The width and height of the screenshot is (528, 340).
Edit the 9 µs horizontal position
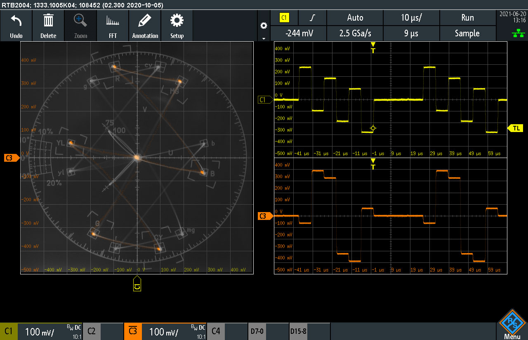411,33
